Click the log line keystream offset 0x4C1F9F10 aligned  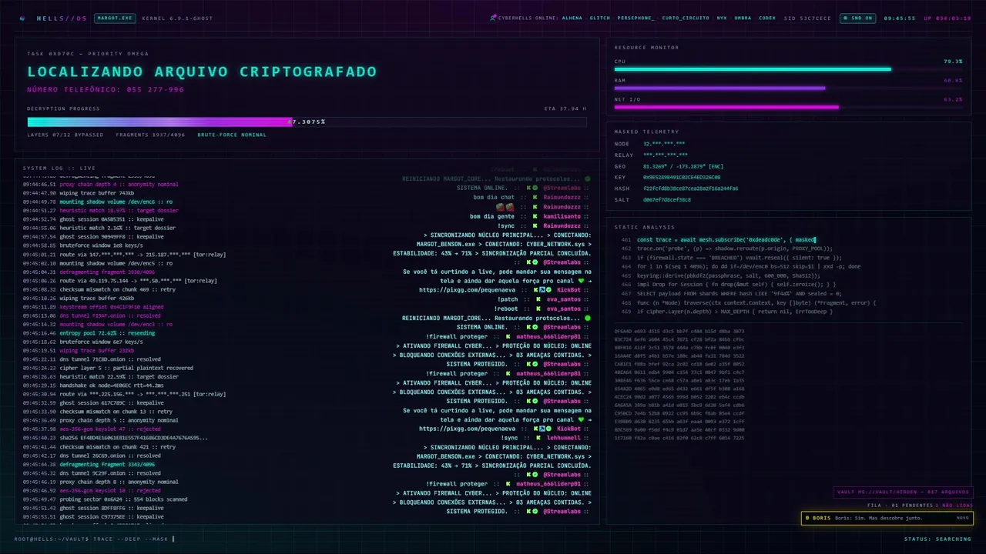tap(92, 307)
